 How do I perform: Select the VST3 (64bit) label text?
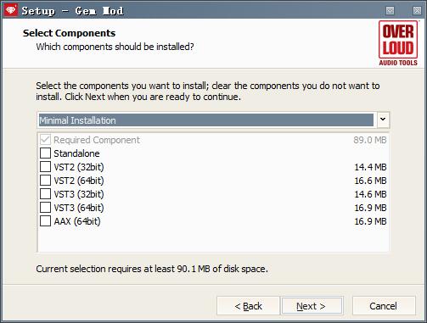79,208
